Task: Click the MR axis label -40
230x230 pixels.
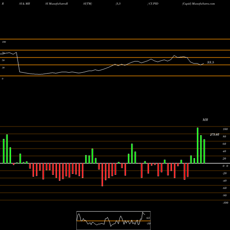Action: pyautogui.click(x=224, y=181)
